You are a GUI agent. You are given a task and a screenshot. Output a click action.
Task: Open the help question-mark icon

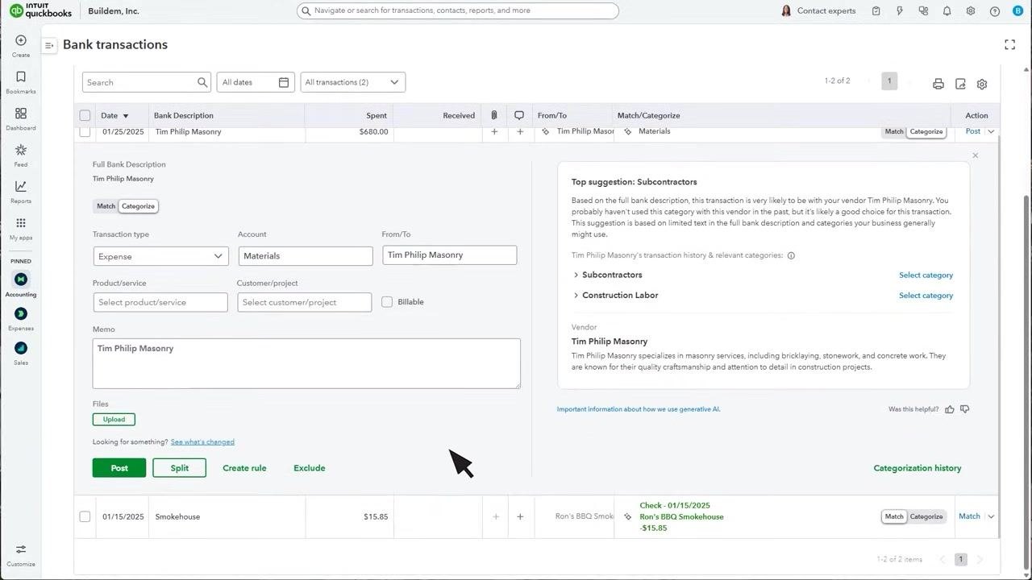pyautogui.click(x=995, y=11)
